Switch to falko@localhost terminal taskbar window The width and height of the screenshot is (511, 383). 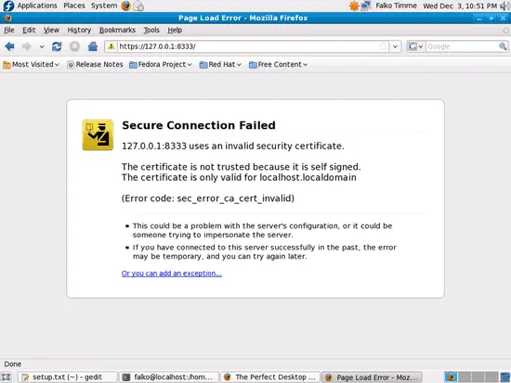point(169,377)
